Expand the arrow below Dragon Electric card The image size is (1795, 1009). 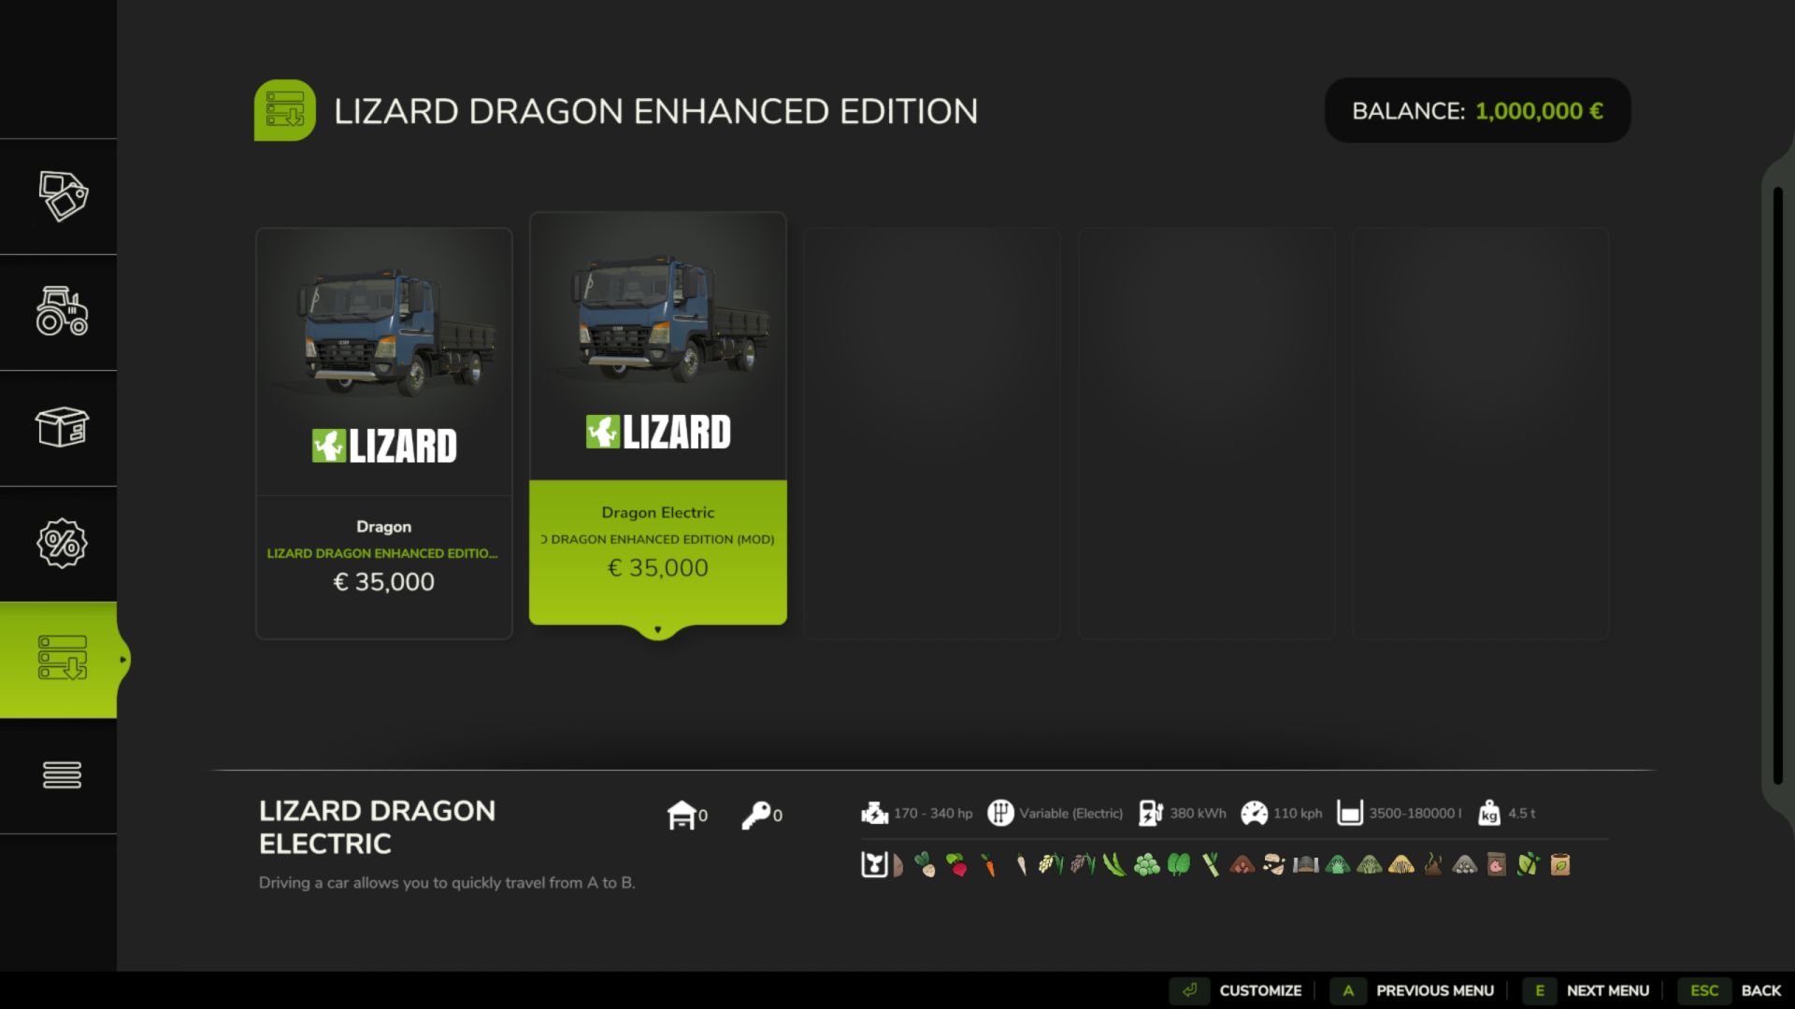click(x=657, y=631)
